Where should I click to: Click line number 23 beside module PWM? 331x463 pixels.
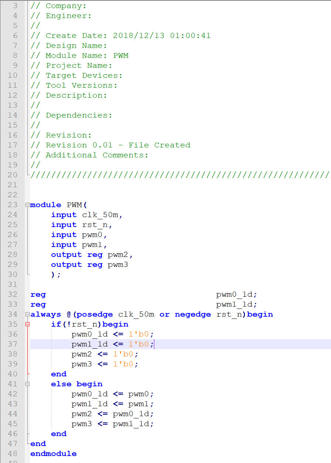tap(13, 205)
